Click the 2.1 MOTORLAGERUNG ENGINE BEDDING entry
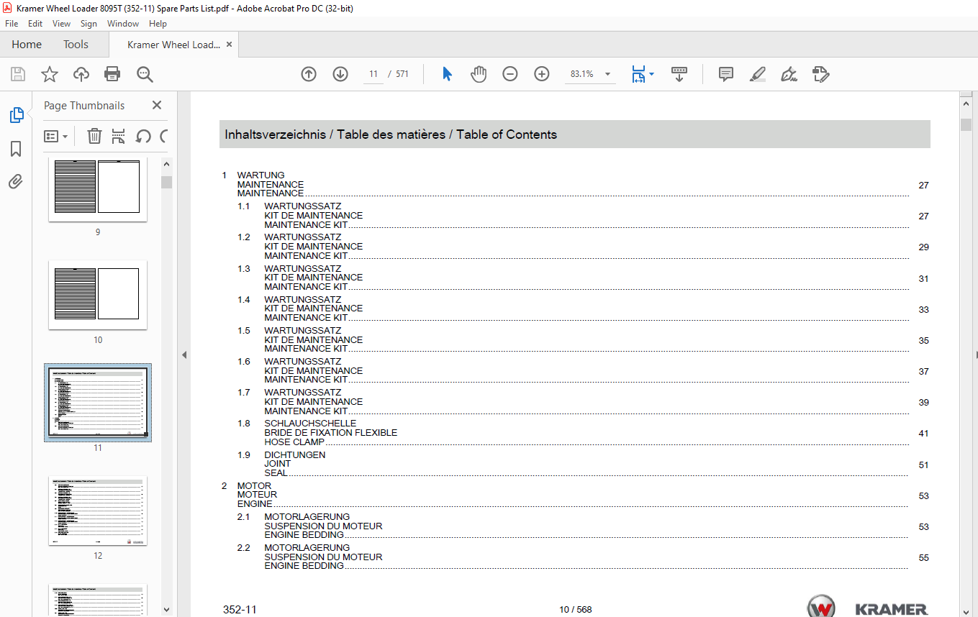978x617 pixels. [x=583, y=526]
